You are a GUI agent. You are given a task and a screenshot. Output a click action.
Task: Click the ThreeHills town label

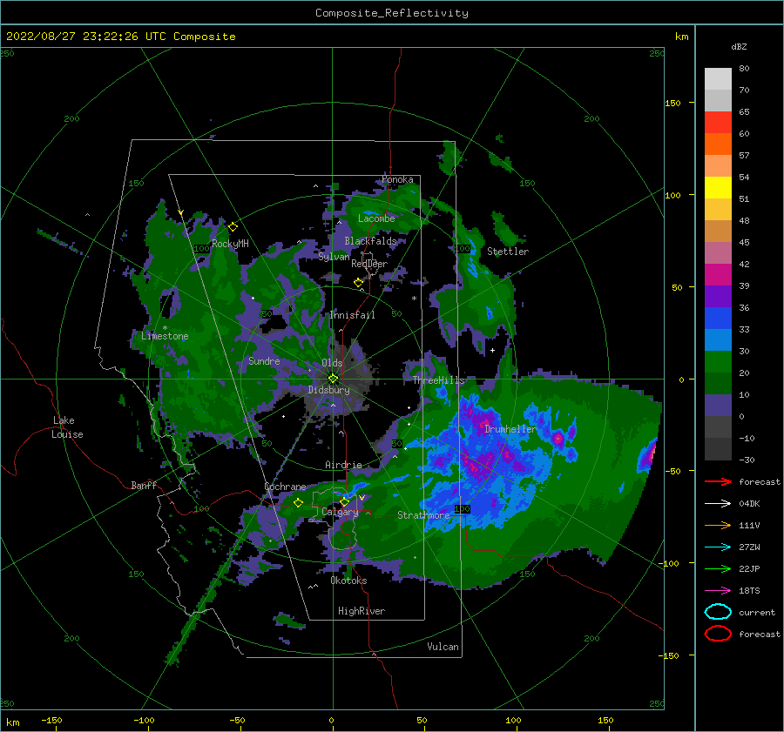(x=438, y=380)
